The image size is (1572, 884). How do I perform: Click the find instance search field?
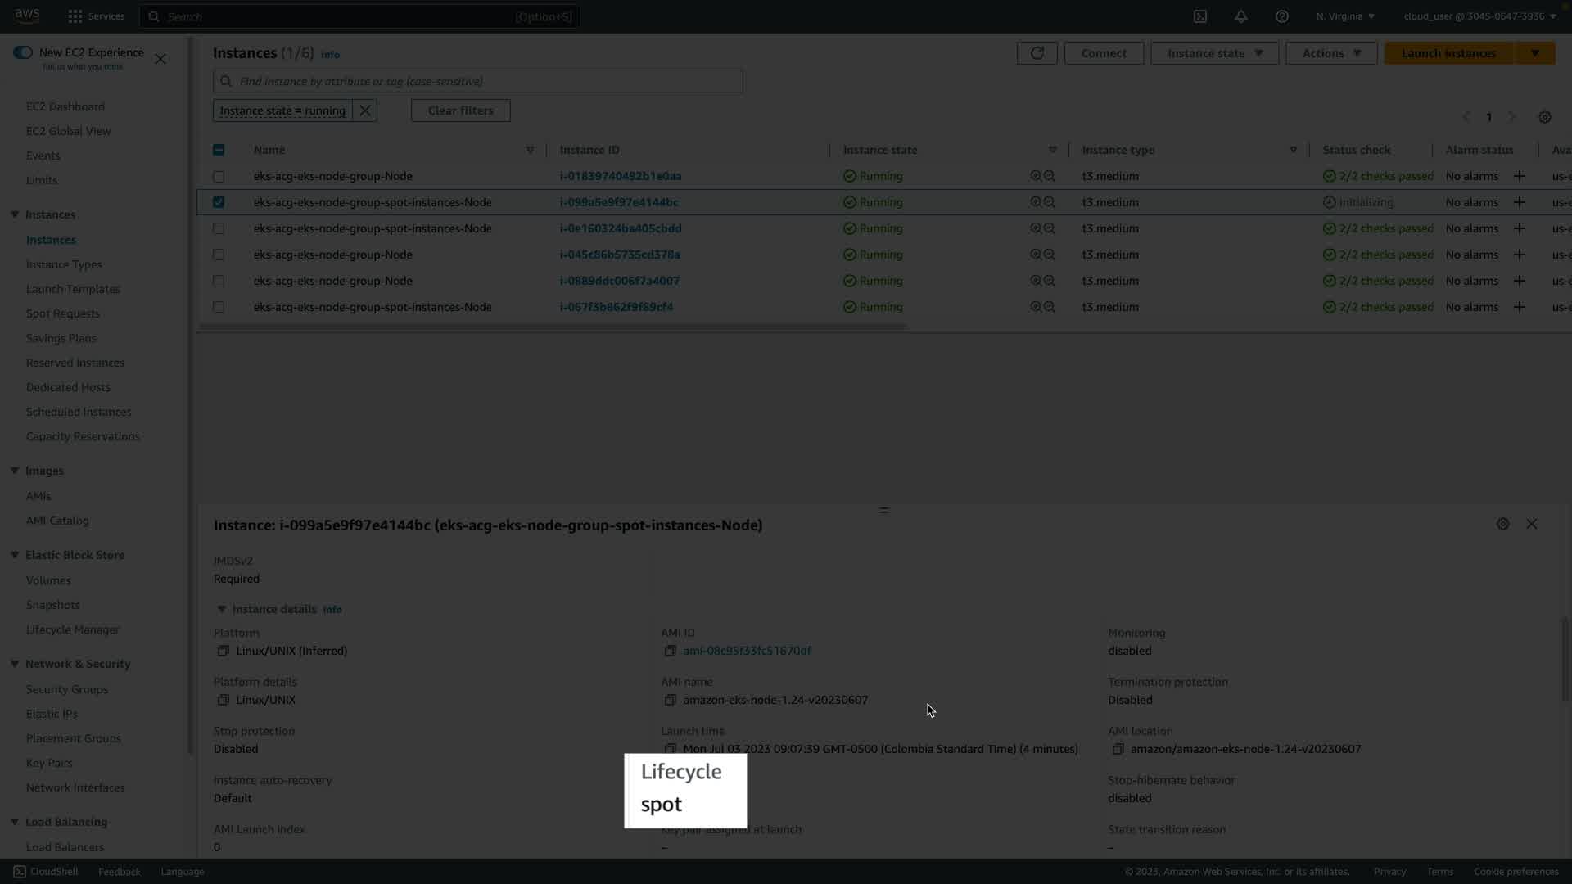483,81
